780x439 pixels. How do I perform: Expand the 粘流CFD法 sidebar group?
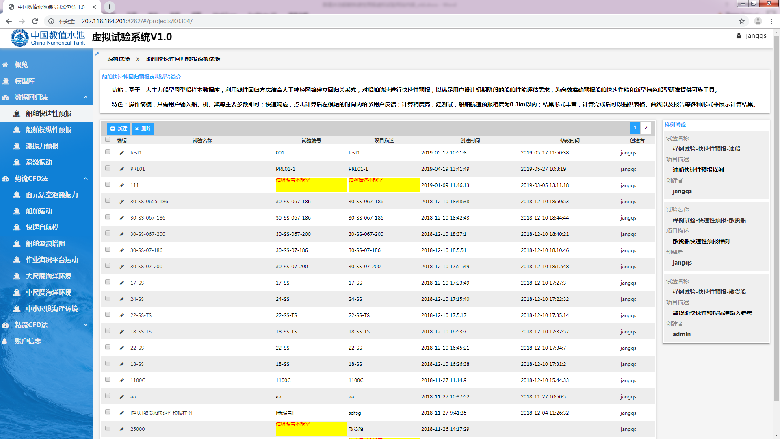(x=86, y=325)
